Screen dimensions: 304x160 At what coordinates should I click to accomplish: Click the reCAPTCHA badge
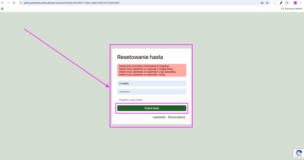pos(298,153)
